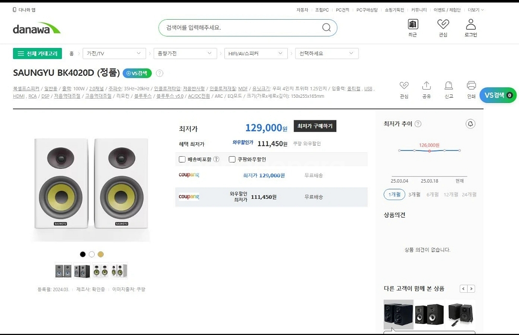519x335 pixels.
Task: Open PC구매상담 in the top menu
Action: click(x=367, y=10)
